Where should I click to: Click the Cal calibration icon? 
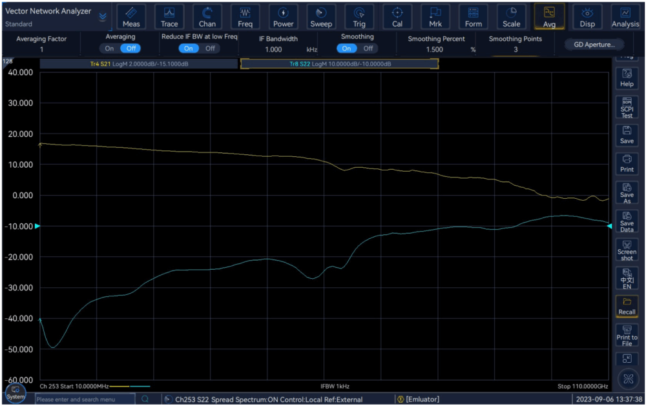click(397, 17)
